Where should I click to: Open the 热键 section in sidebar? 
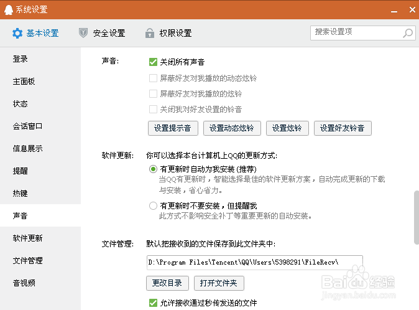pyautogui.click(x=40, y=194)
